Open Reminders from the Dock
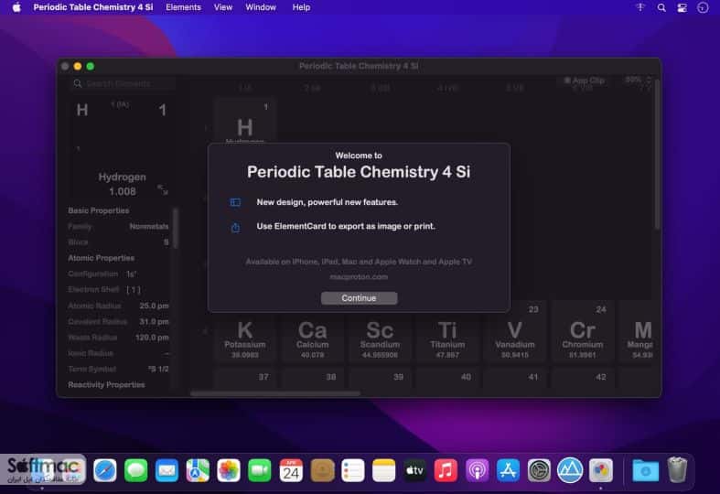Viewport: 720px width, 494px height. 352,470
